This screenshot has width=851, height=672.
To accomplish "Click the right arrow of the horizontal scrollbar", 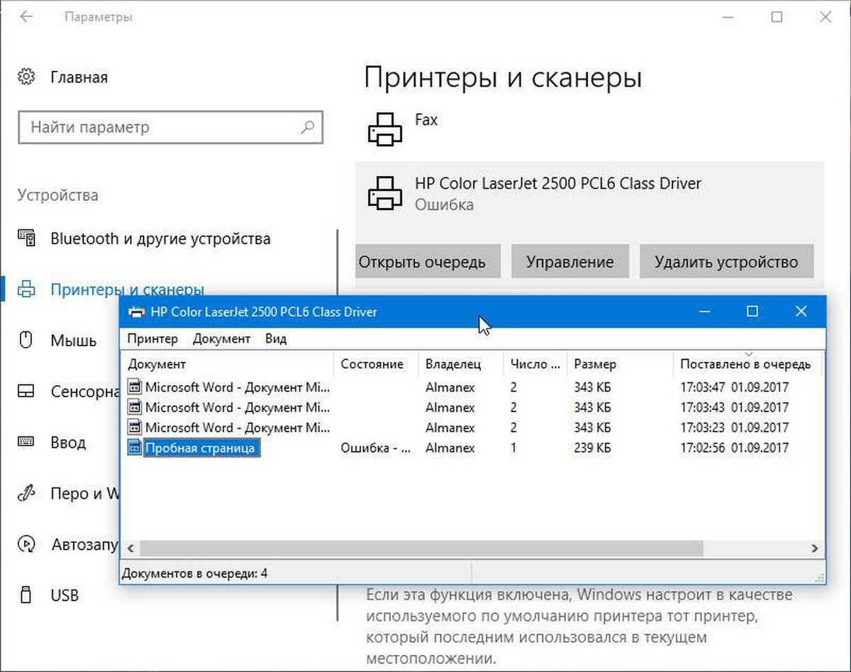I will pos(816,548).
